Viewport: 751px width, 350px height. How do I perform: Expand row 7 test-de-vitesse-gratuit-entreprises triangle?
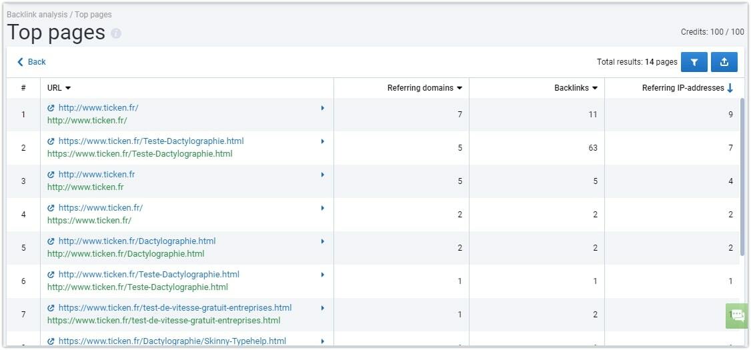[323, 308]
